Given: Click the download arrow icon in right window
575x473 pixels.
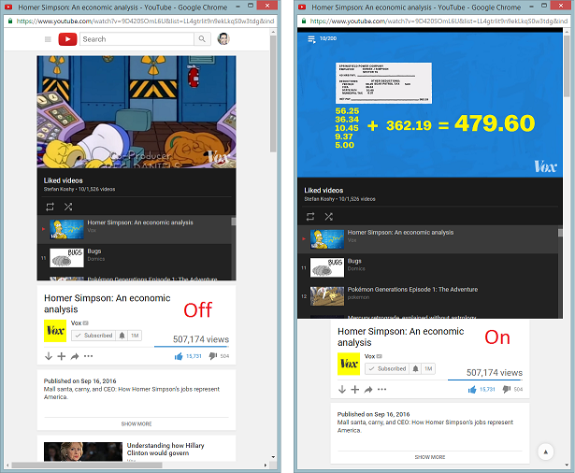Looking at the screenshot, I should pyautogui.click(x=342, y=390).
